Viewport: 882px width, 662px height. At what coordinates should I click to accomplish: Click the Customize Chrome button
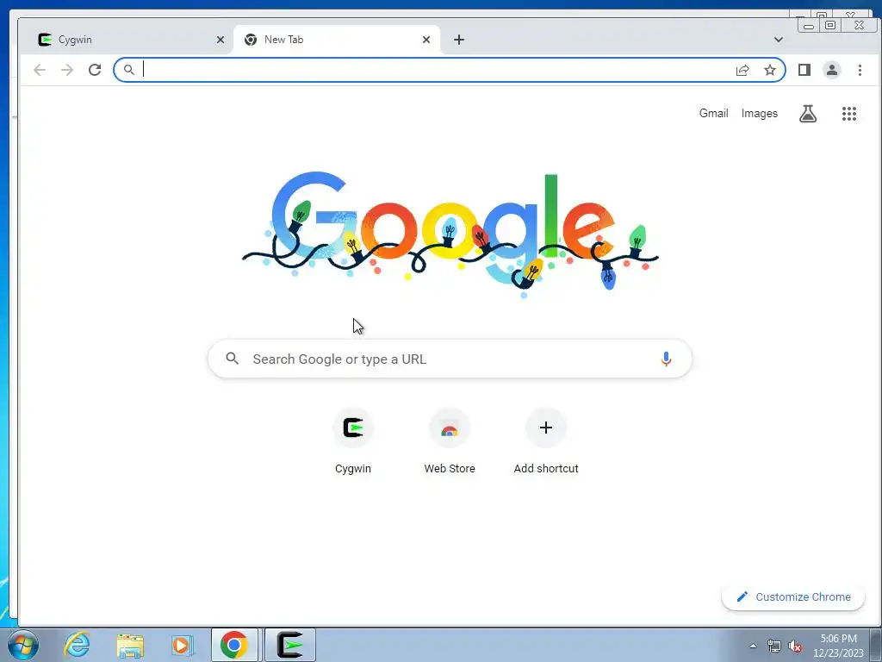(793, 596)
